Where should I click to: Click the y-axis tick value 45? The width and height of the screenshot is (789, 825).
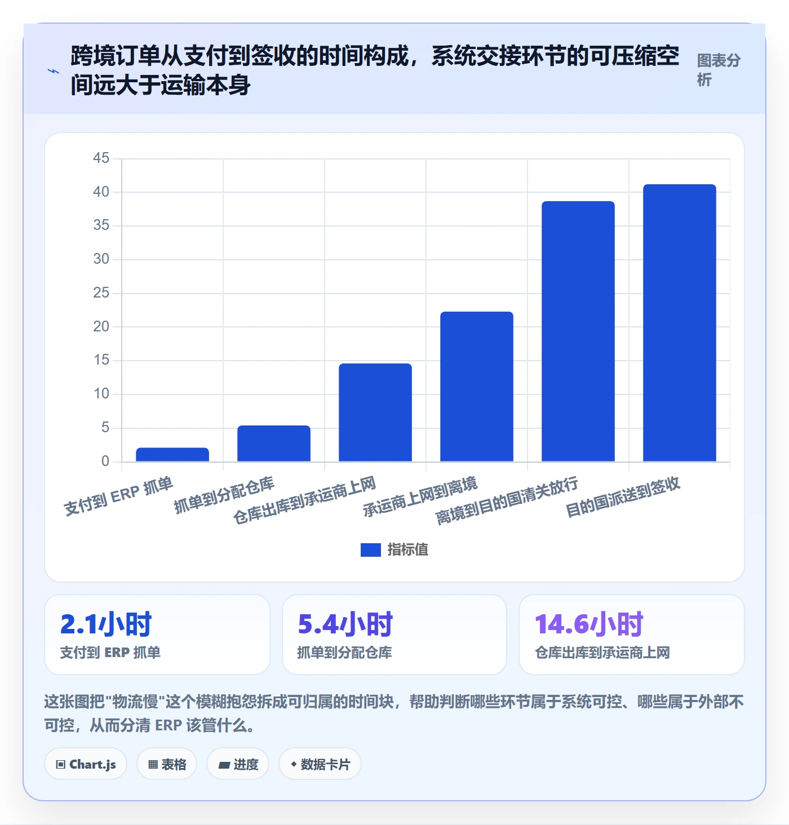point(101,158)
